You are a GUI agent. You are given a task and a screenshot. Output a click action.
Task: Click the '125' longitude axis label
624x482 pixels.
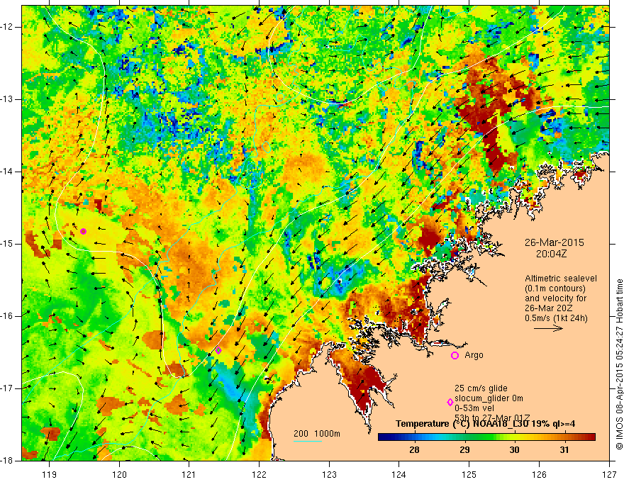click(x=469, y=474)
